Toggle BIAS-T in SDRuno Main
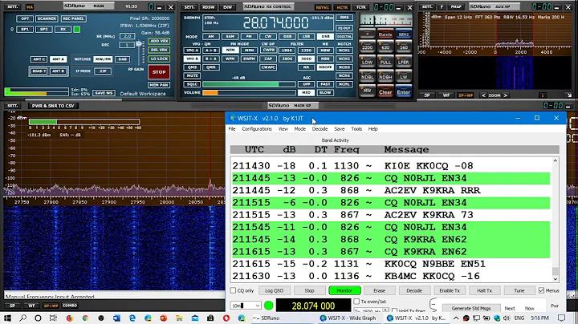Viewport: 578px width, 324px height. [39, 71]
